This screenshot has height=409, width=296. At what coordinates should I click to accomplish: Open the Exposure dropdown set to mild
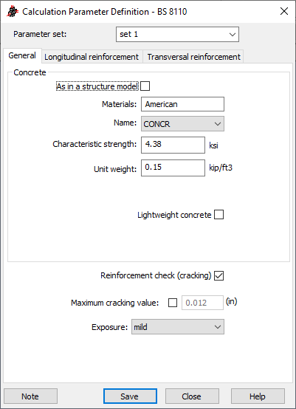[x=178, y=327]
